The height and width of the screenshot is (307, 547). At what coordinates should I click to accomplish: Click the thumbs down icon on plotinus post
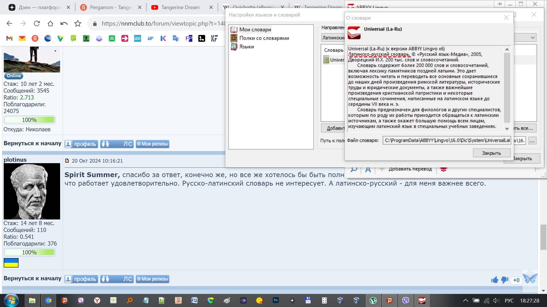tap(505, 280)
